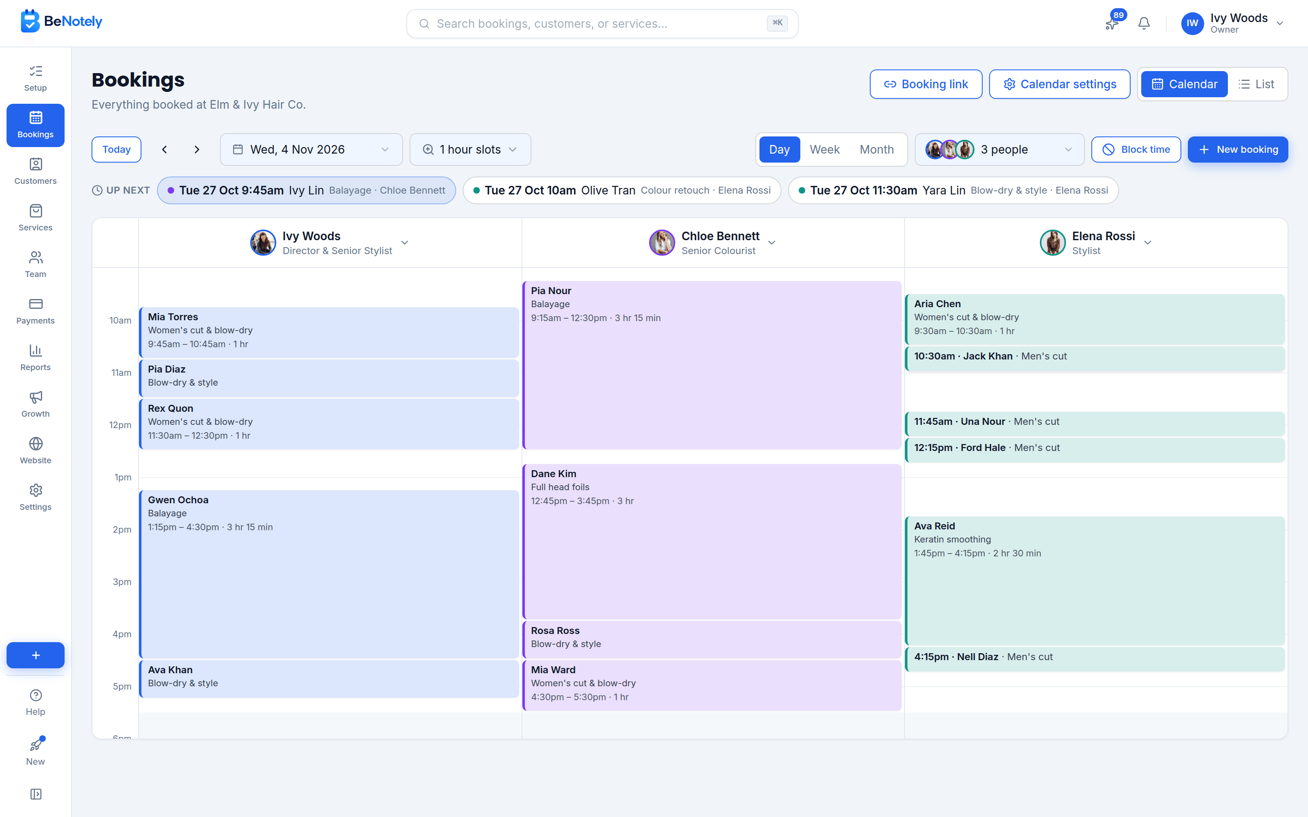Screen dimensions: 1308x817
Task: Open Calendar settings
Action: click(x=1059, y=84)
